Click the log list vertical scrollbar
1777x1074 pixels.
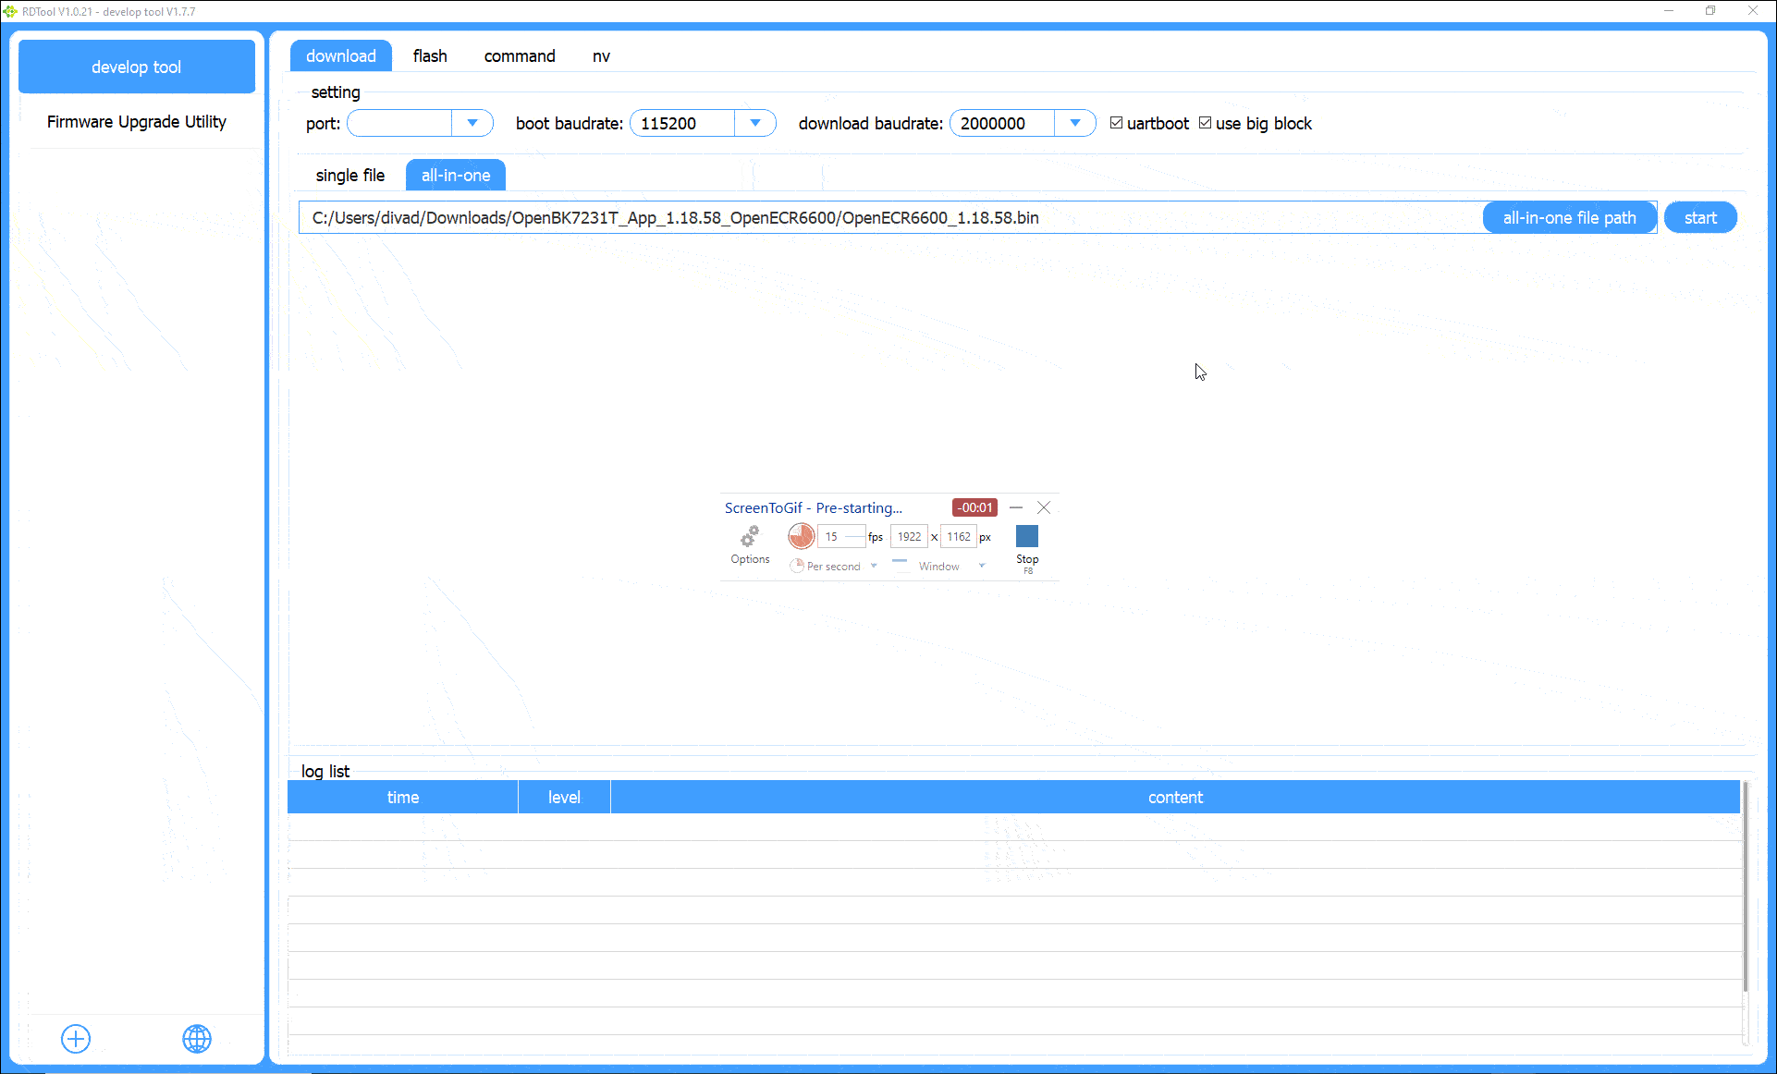tap(1746, 887)
